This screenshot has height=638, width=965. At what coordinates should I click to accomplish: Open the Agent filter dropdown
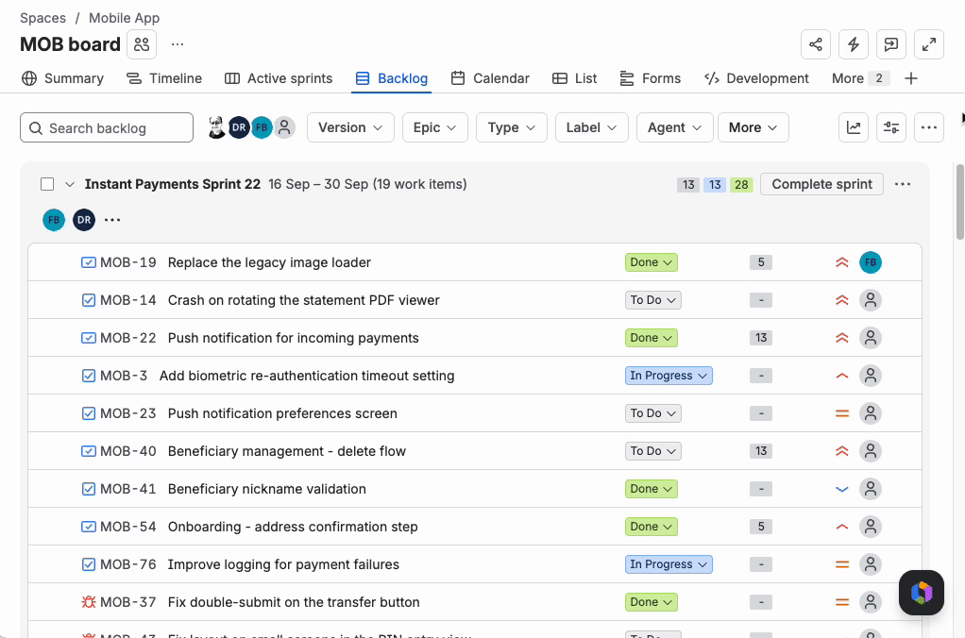[x=674, y=127]
